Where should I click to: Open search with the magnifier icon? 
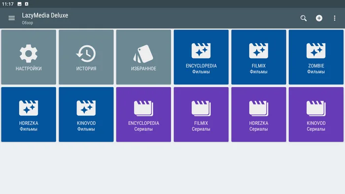(x=304, y=18)
